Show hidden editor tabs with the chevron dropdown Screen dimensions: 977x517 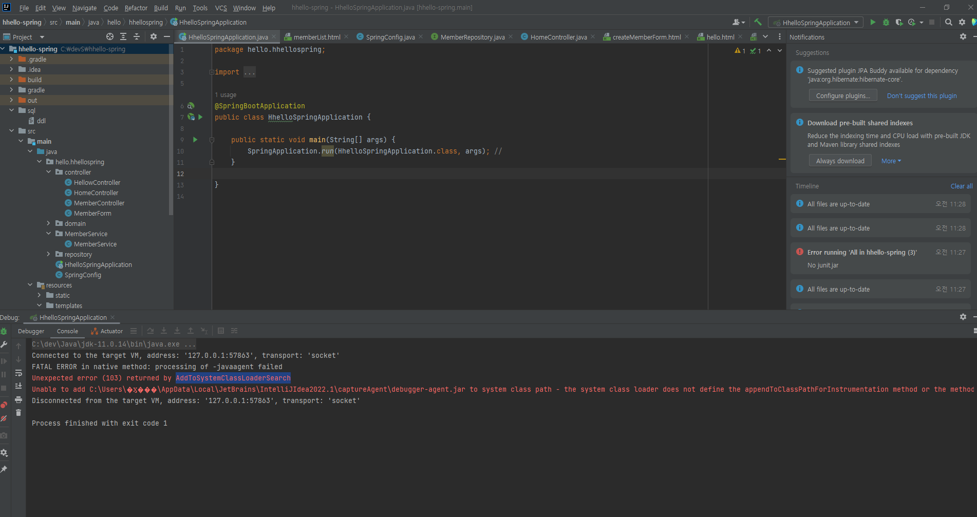coord(765,36)
